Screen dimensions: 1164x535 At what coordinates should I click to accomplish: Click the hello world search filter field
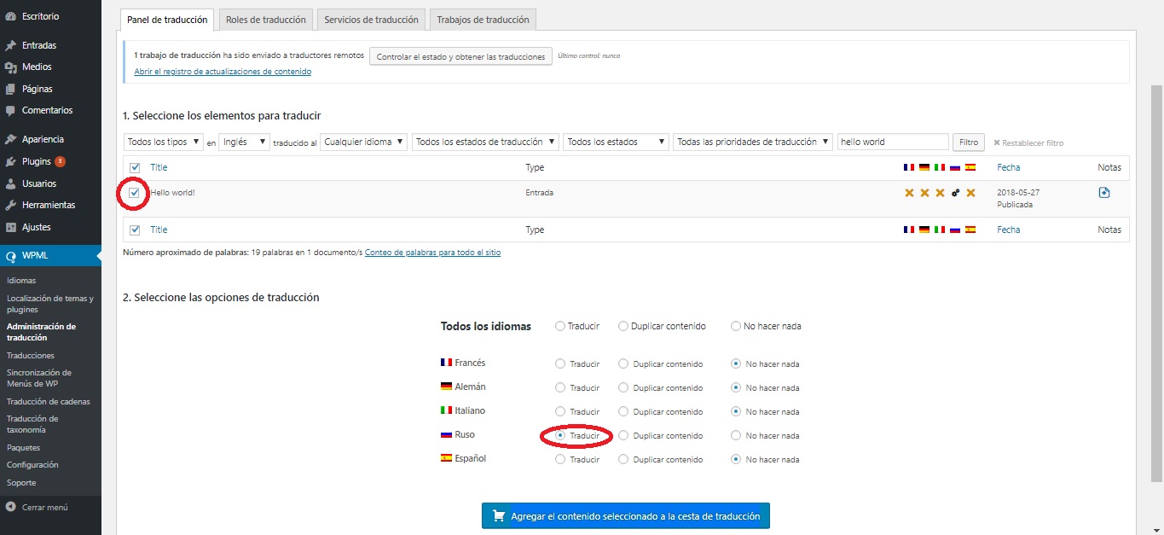tap(893, 142)
